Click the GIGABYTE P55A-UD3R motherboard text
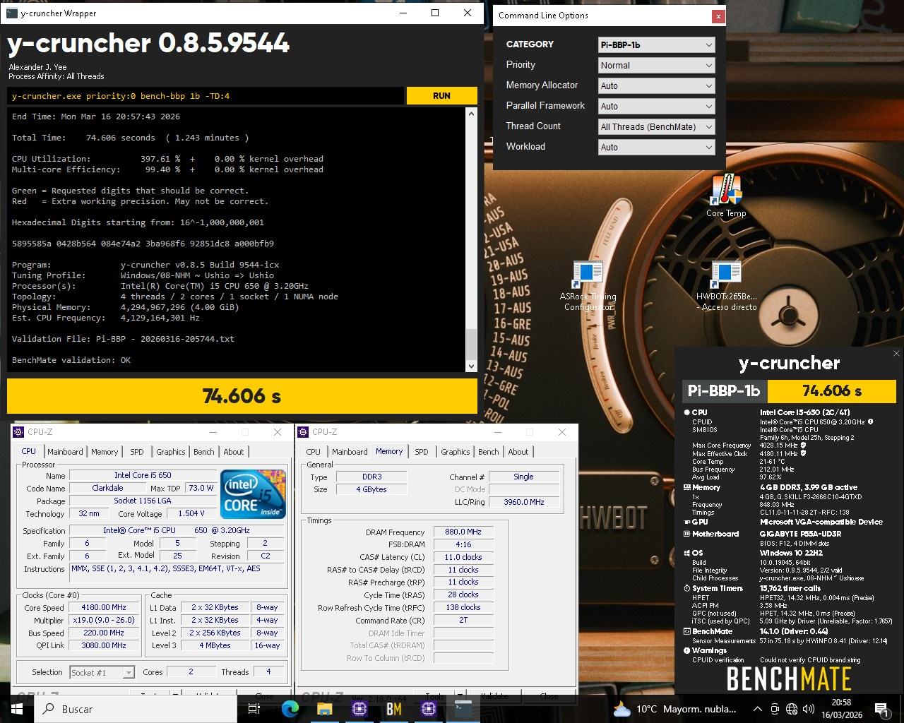904x723 pixels. point(800,534)
